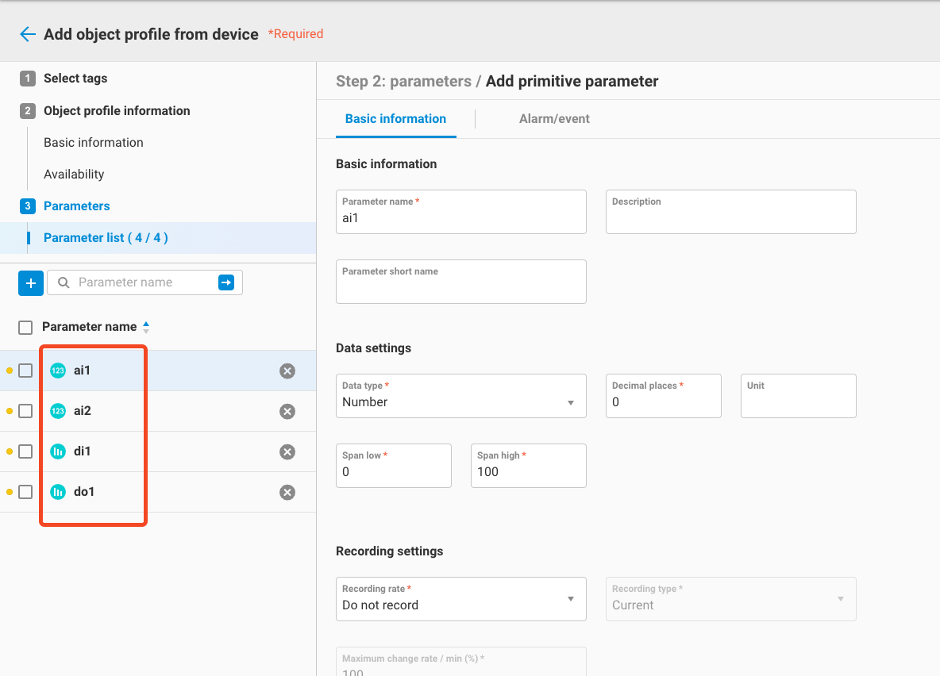Click the Description input field
The height and width of the screenshot is (676, 940).
[730, 213]
